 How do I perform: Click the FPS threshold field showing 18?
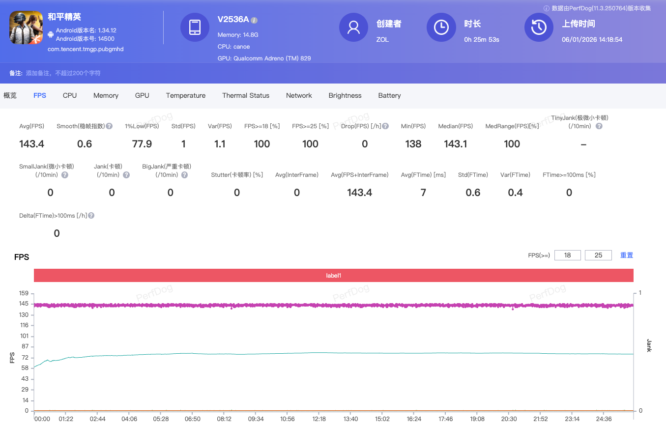[x=567, y=255]
